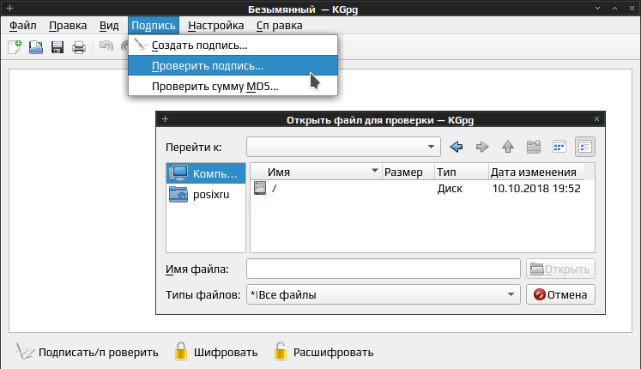Open the Правка menu
The width and height of the screenshot is (641, 369).
point(68,26)
